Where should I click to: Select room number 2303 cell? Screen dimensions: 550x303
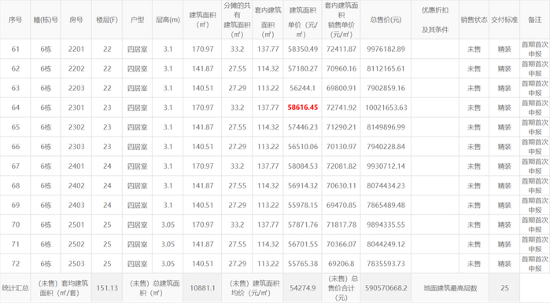76,147
